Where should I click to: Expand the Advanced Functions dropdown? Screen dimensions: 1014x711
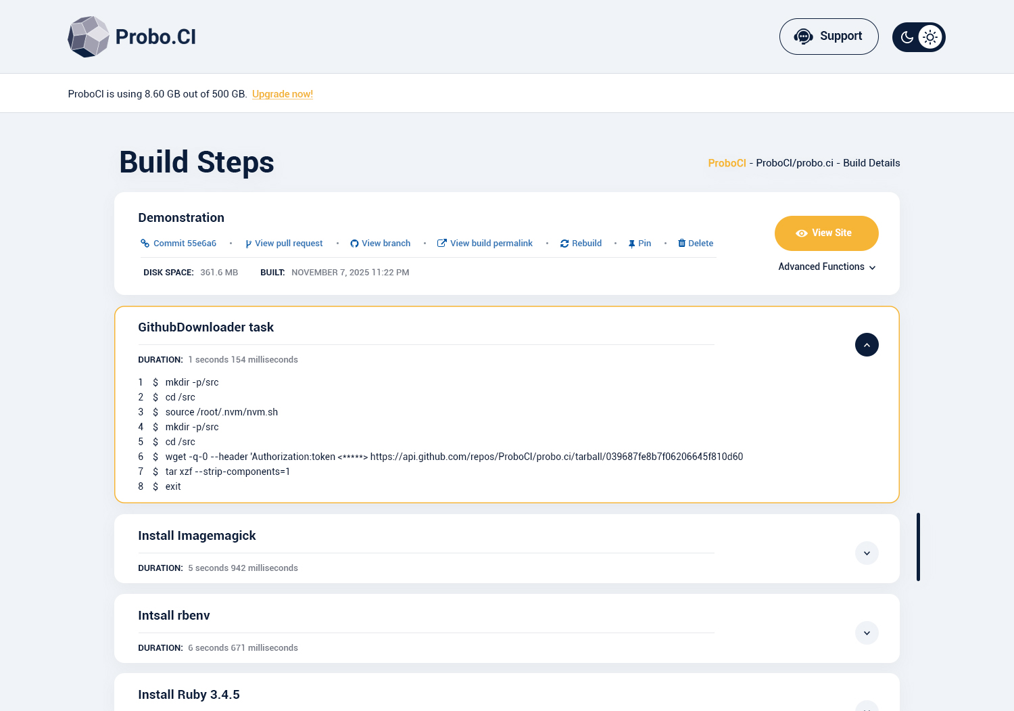point(827,267)
